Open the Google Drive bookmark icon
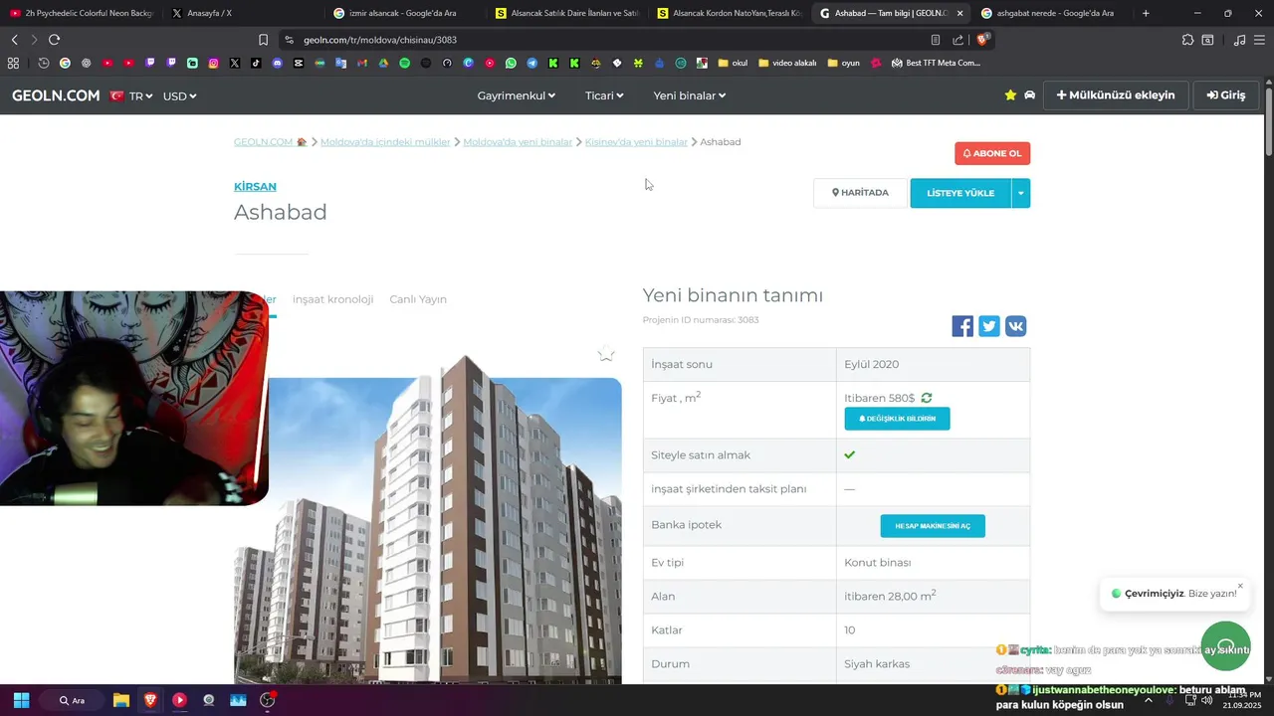1274x716 pixels. coord(383,63)
